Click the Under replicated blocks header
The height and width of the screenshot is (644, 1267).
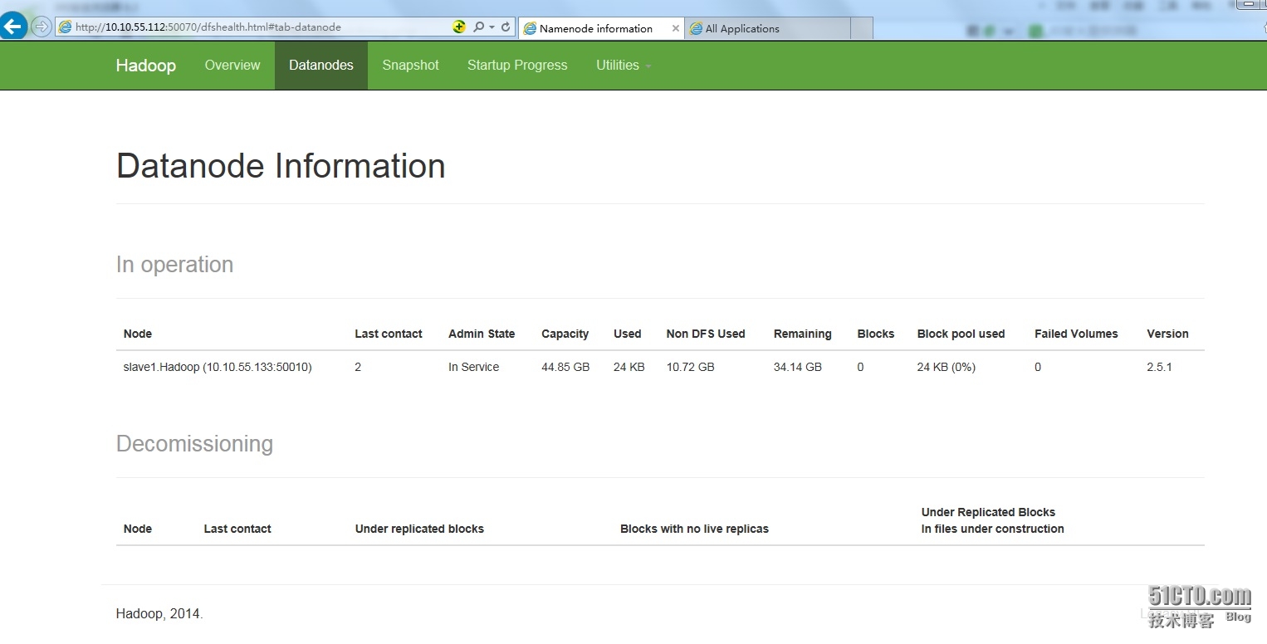(419, 529)
